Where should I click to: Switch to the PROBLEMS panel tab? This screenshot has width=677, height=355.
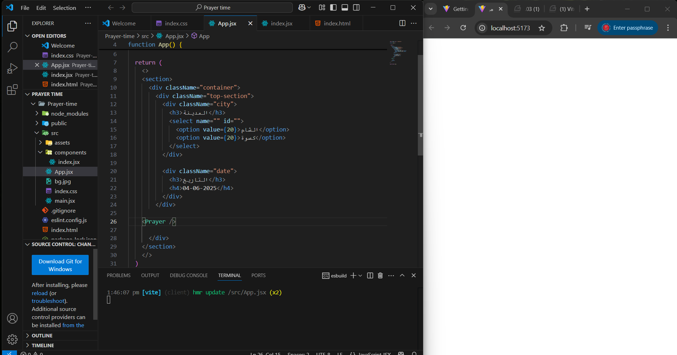point(119,275)
